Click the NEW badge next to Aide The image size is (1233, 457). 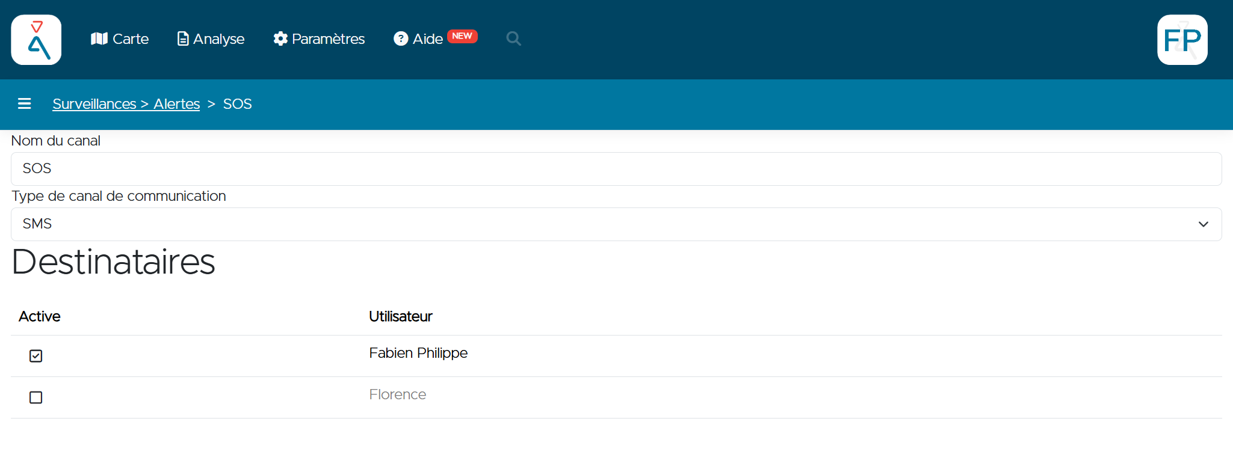coord(462,36)
